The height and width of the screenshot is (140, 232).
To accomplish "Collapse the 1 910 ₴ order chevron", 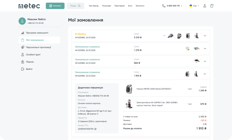I will (x=205, y=74).
